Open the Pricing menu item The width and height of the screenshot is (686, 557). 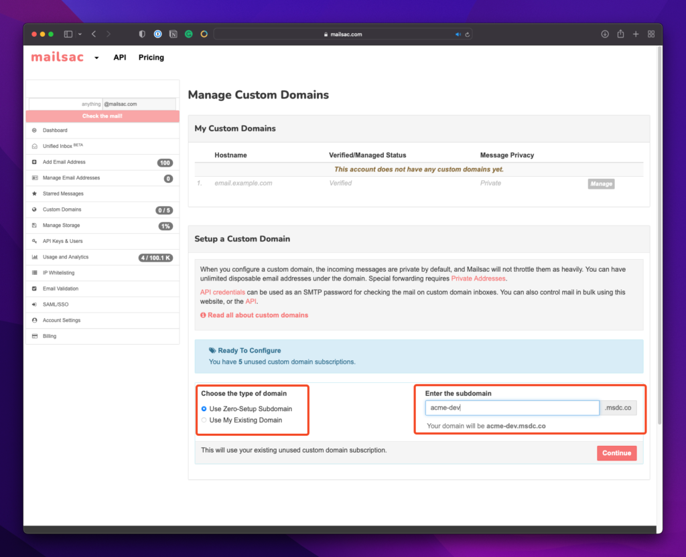(151, 58)
